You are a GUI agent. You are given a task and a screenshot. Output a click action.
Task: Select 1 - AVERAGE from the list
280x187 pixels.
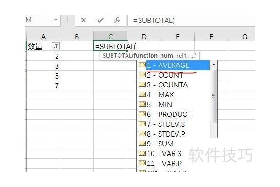point(168,65)
